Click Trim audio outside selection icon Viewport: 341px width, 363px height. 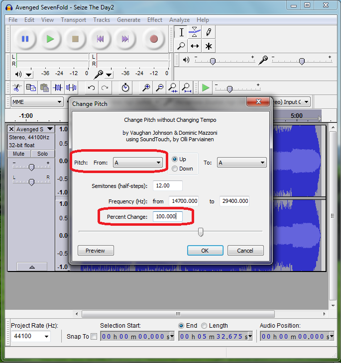[x=57, y=88]
